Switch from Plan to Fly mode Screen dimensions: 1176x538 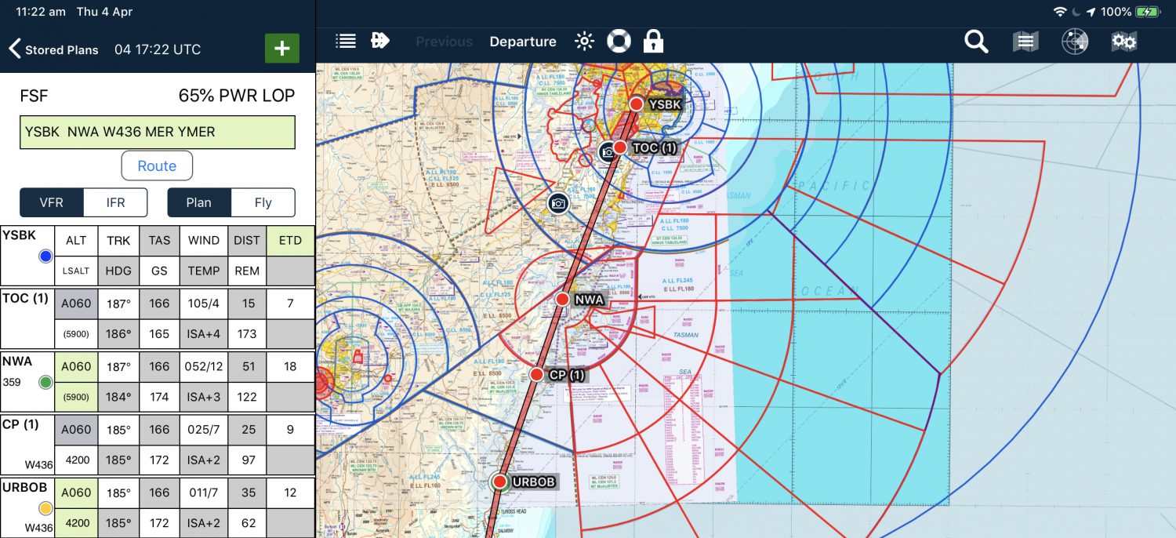pyautogui.click(x=263, y=202)
